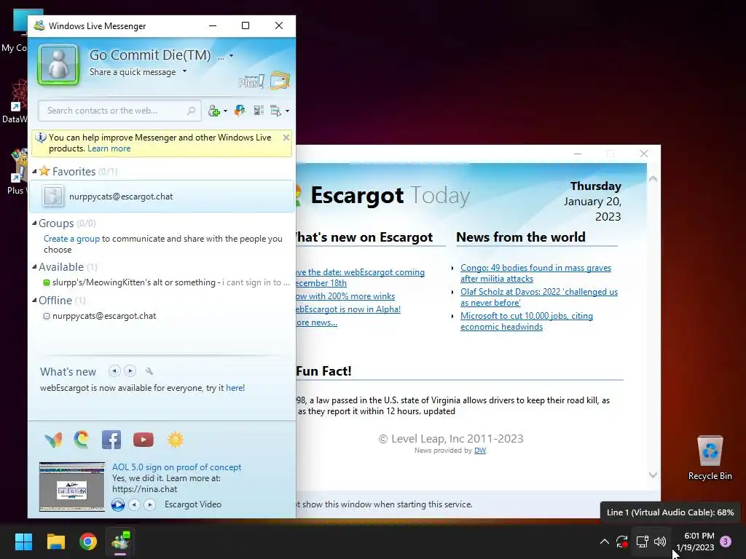The width and height of the screenshot is (746, 559).
Task: Go to next Escargot Video item
Action: (x=149, y=504)
